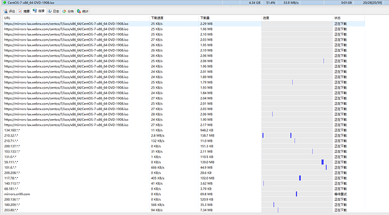This screenshot has height=215, width=389.
Task: Select the peer row 103.133.*.*
Action: pyautogui.click(x=184, y=151)
